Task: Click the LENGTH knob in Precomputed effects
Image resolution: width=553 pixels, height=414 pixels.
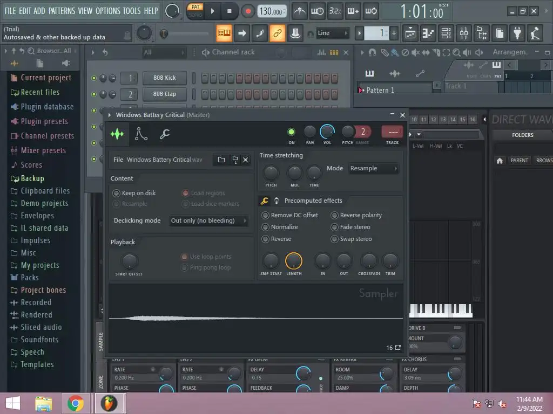Action: (293, 261)
